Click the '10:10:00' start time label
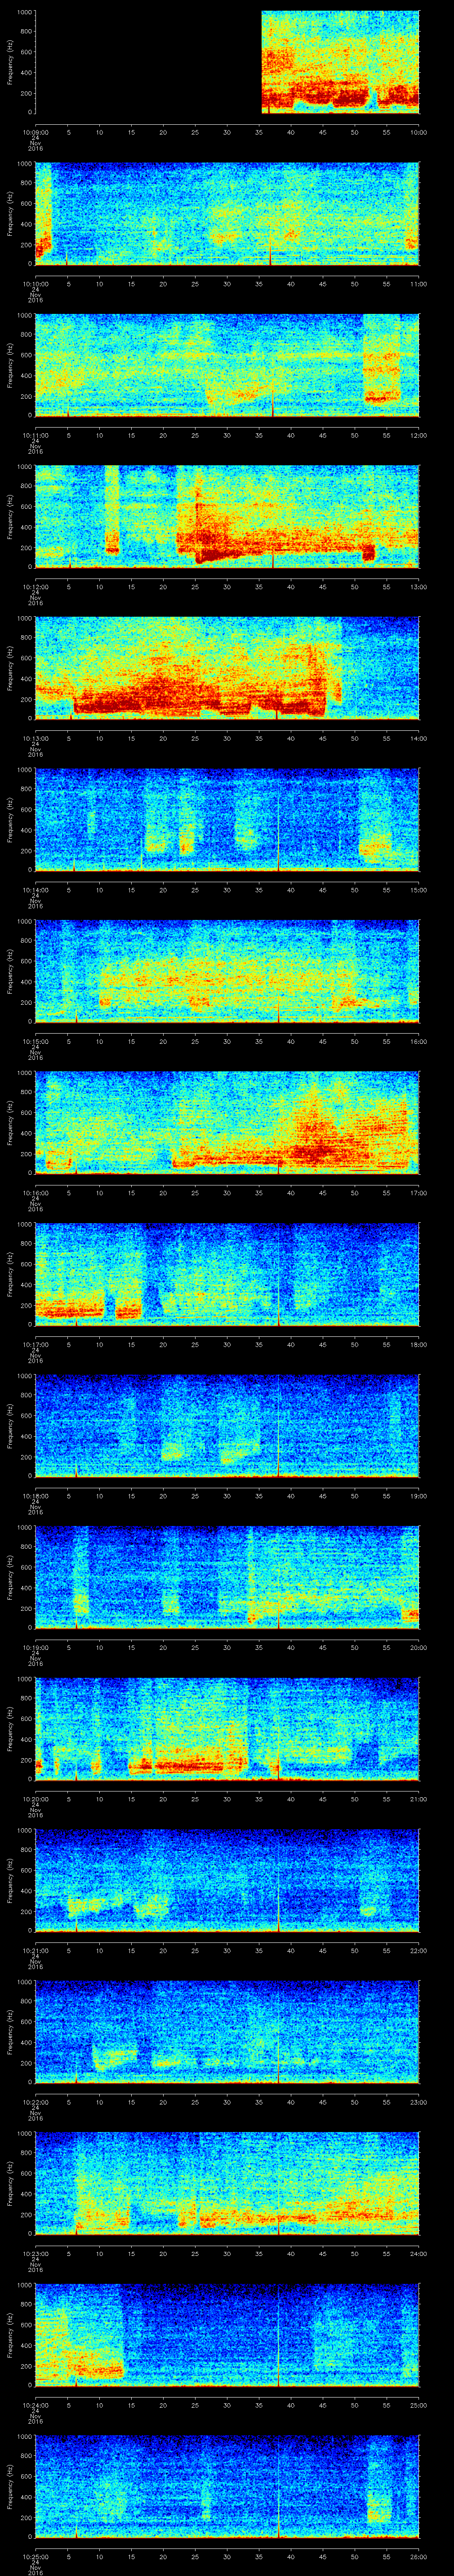The width and height of the screenshot is (454, 2576). [35, 284]
